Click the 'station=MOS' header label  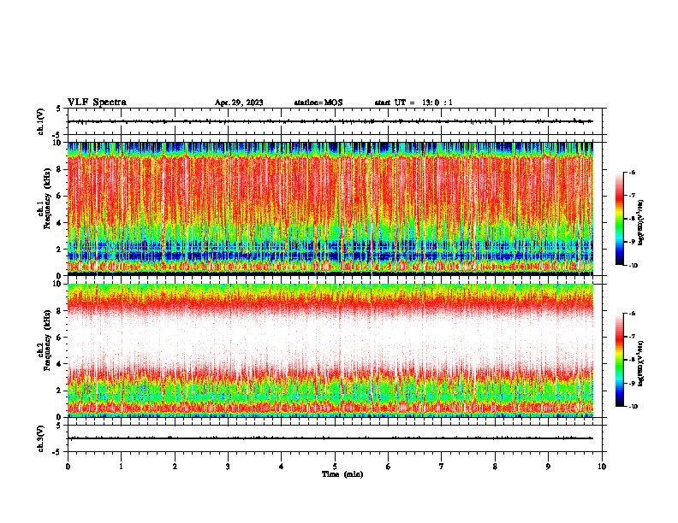pyautogui.click(x=318, y=103)
